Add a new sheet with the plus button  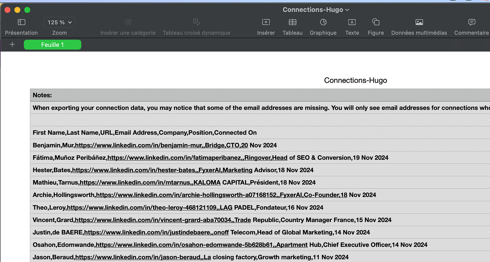click(x=12, y=44)
